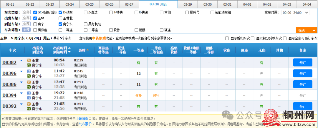Open the 发车时间 time range dropdown
The width and height of the screenshot is (318, 128).
coord(295,13)
